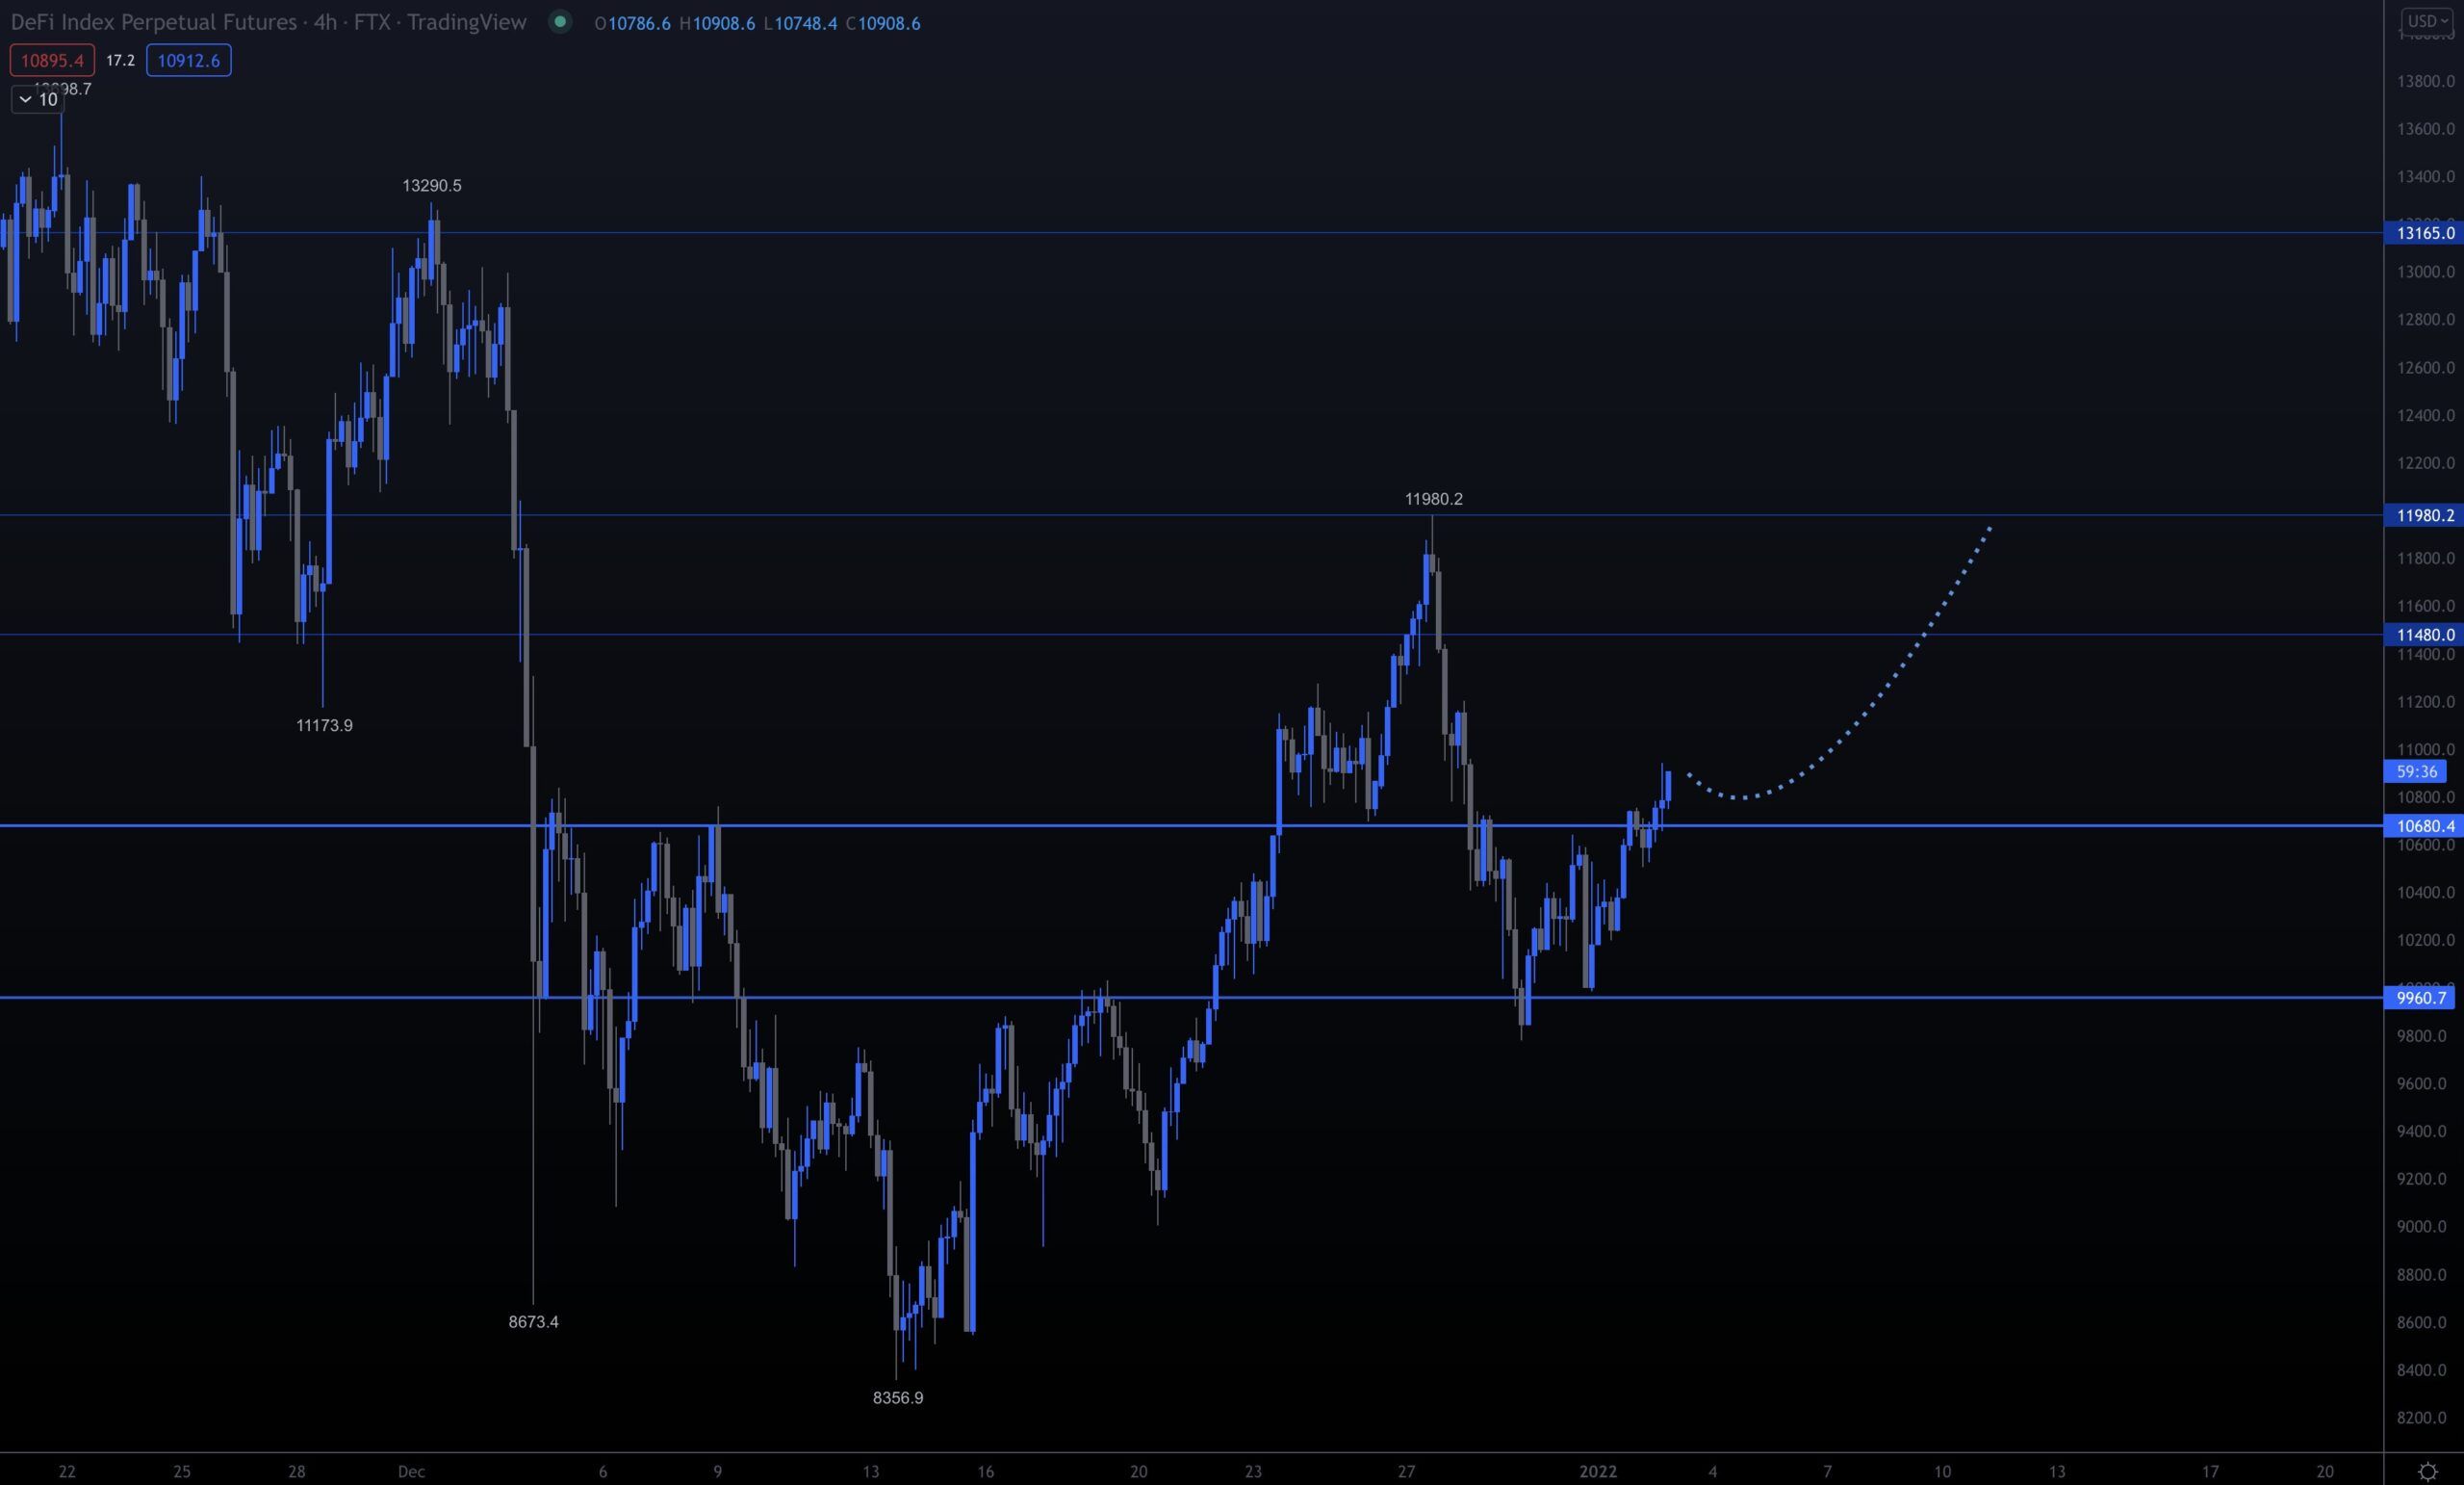
Task: Click the 2022 label on time axis
Action: 1597,1471
